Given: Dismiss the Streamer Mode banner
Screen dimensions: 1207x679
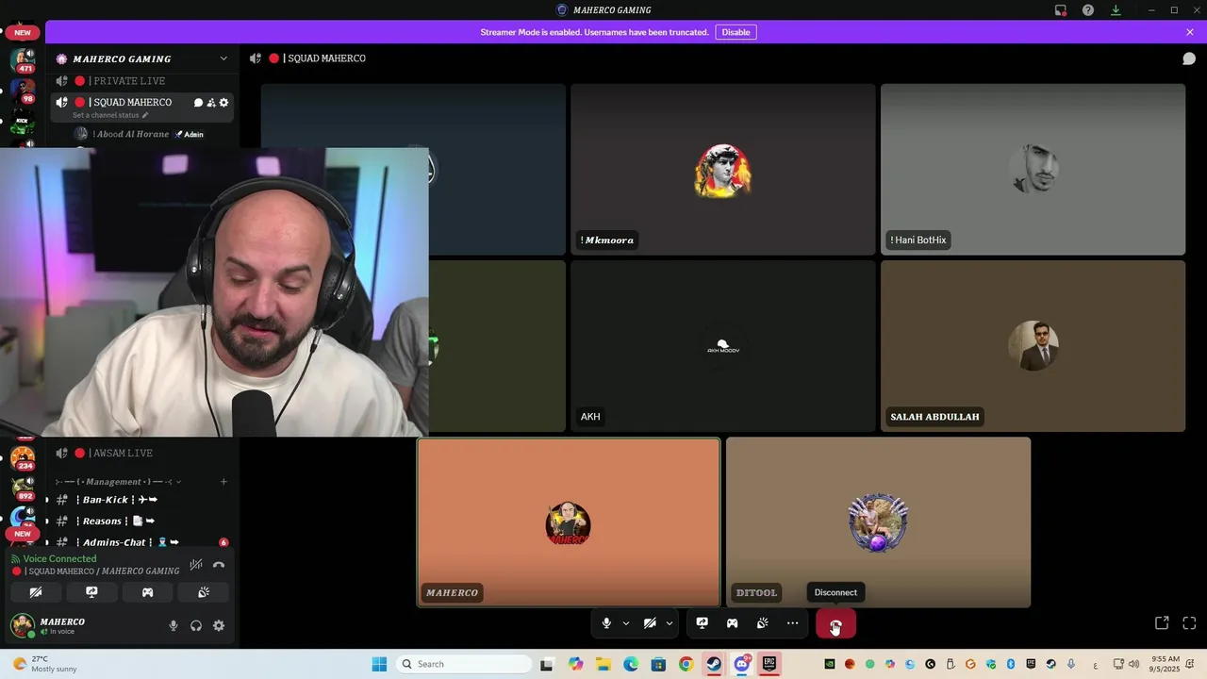Looking at the screenshot, I should tap(1190, 32).
